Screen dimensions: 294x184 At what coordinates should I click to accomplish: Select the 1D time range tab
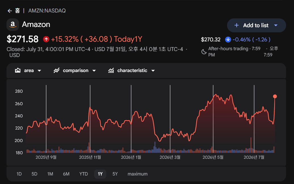click(x=19, y=174)
